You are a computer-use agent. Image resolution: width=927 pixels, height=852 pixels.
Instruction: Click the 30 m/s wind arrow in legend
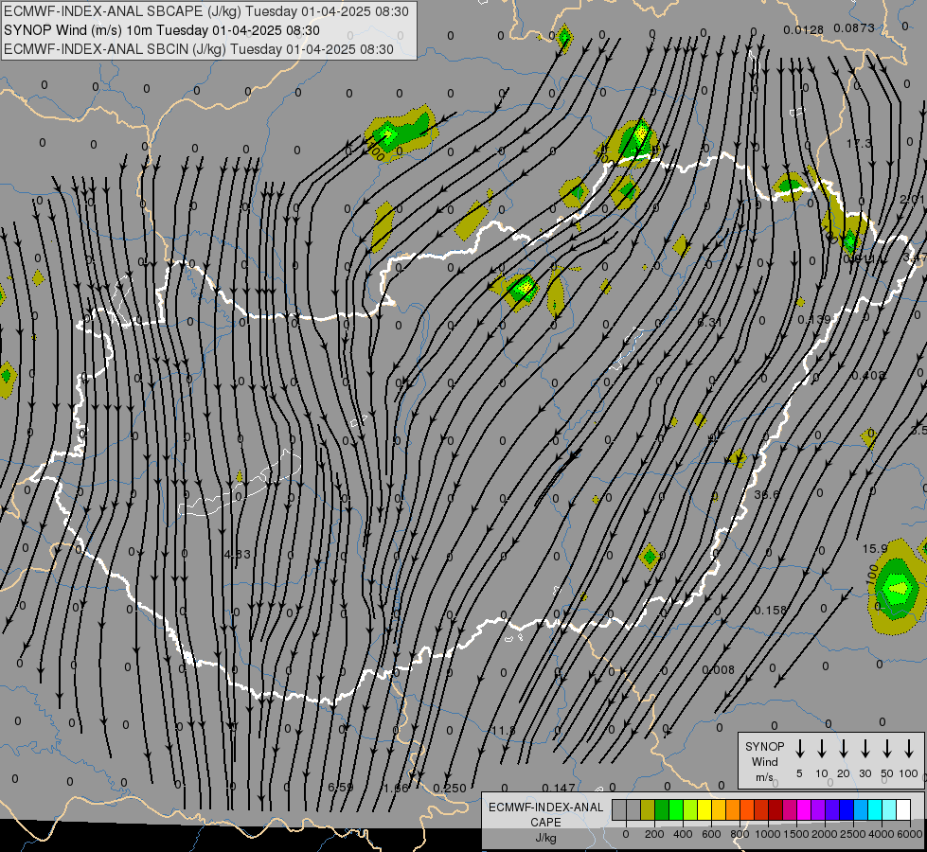[x=865, y=749]
